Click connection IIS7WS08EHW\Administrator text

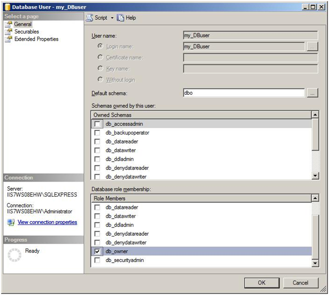39,211
